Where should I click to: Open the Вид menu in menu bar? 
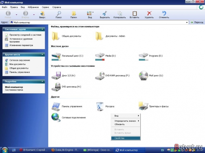pyautogui.click(x=23, y=7)
